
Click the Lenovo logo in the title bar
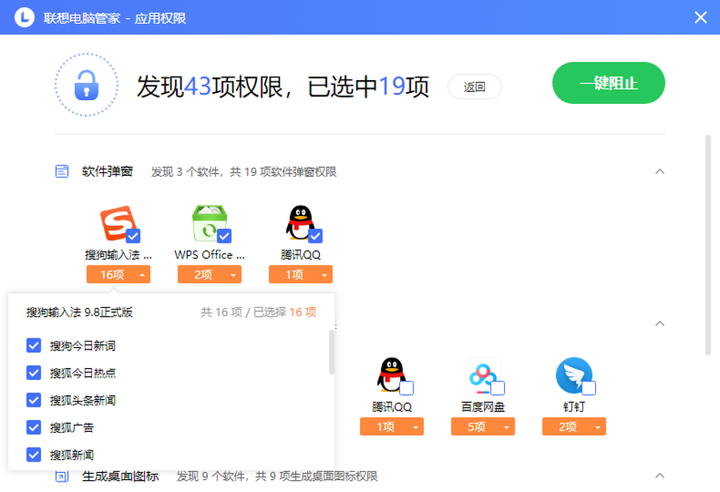23,17
